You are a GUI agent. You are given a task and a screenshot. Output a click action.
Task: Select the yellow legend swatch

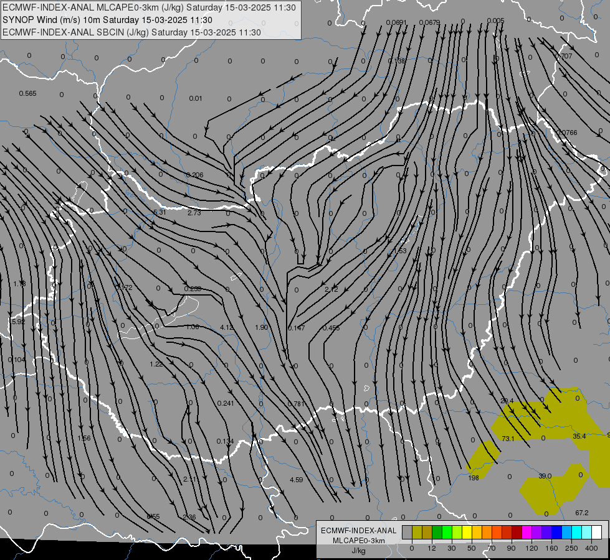tap(467, 533)
